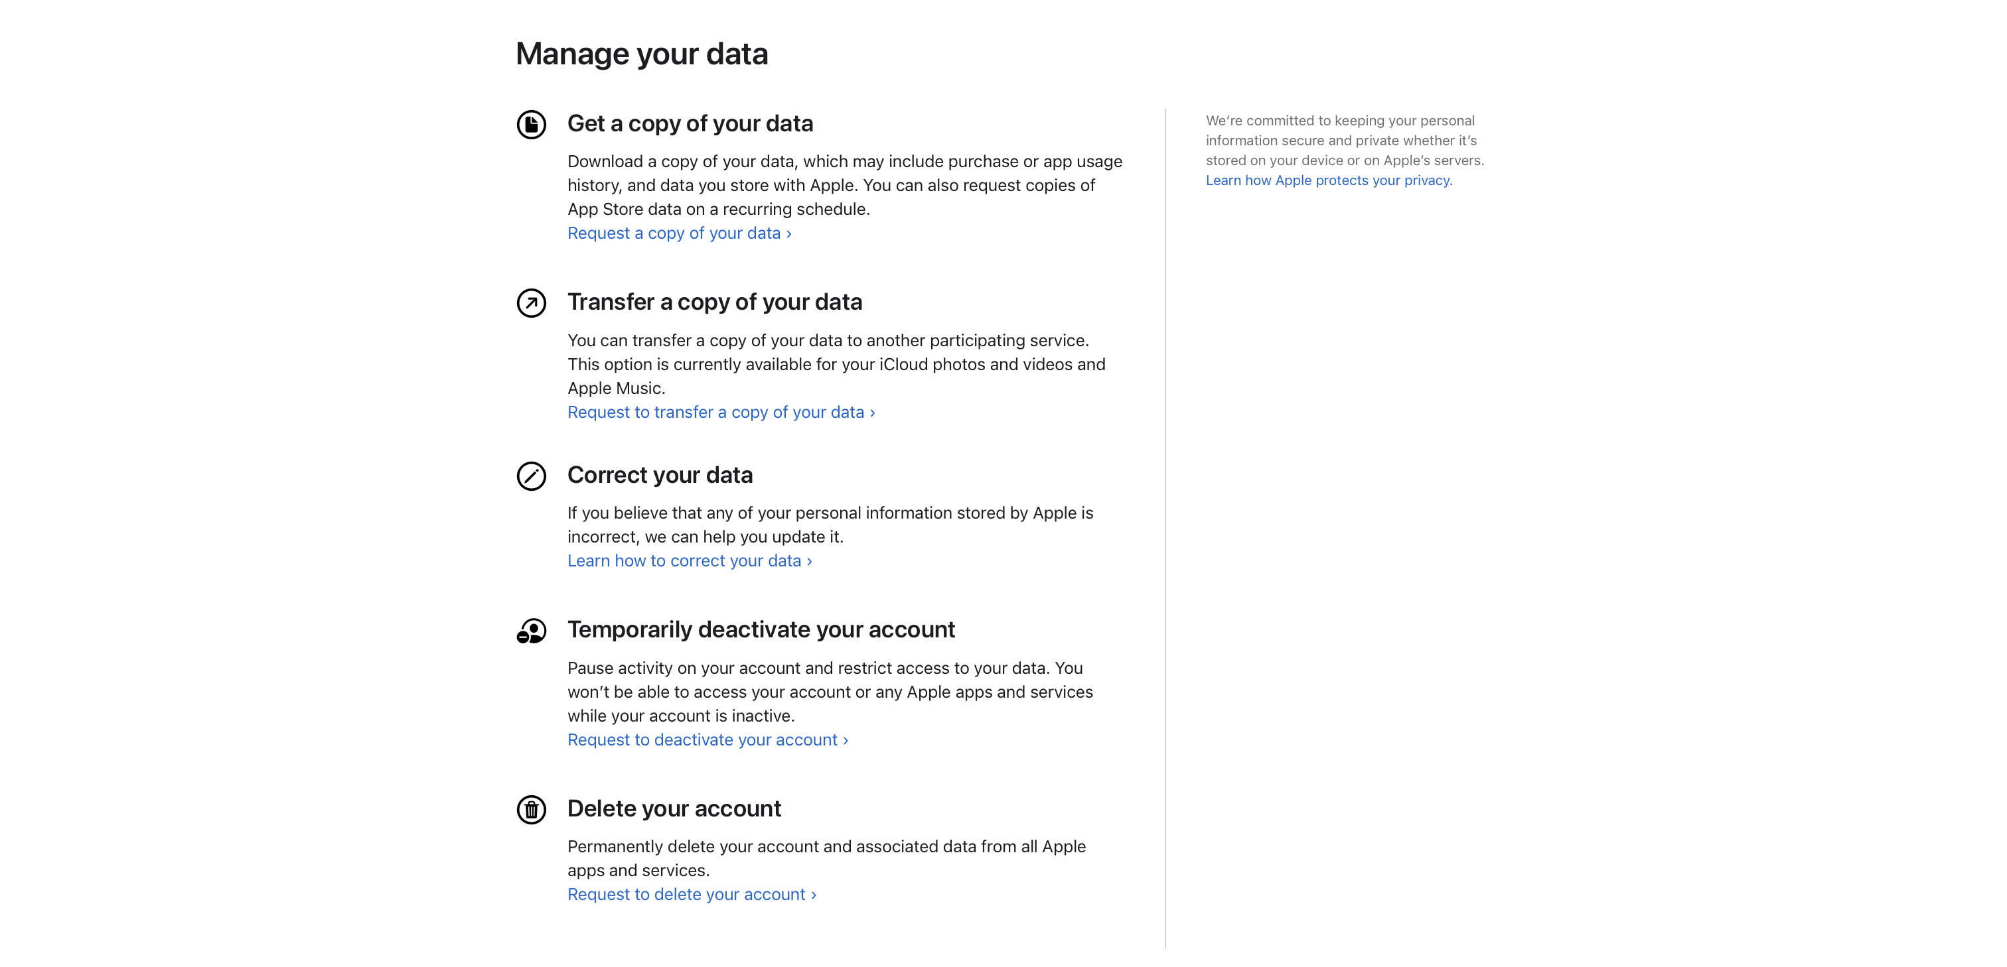Click the Get a copy of your data heading
Image resolution: width=2007 pixels, height=967 pixels.
tap(691, 123)
